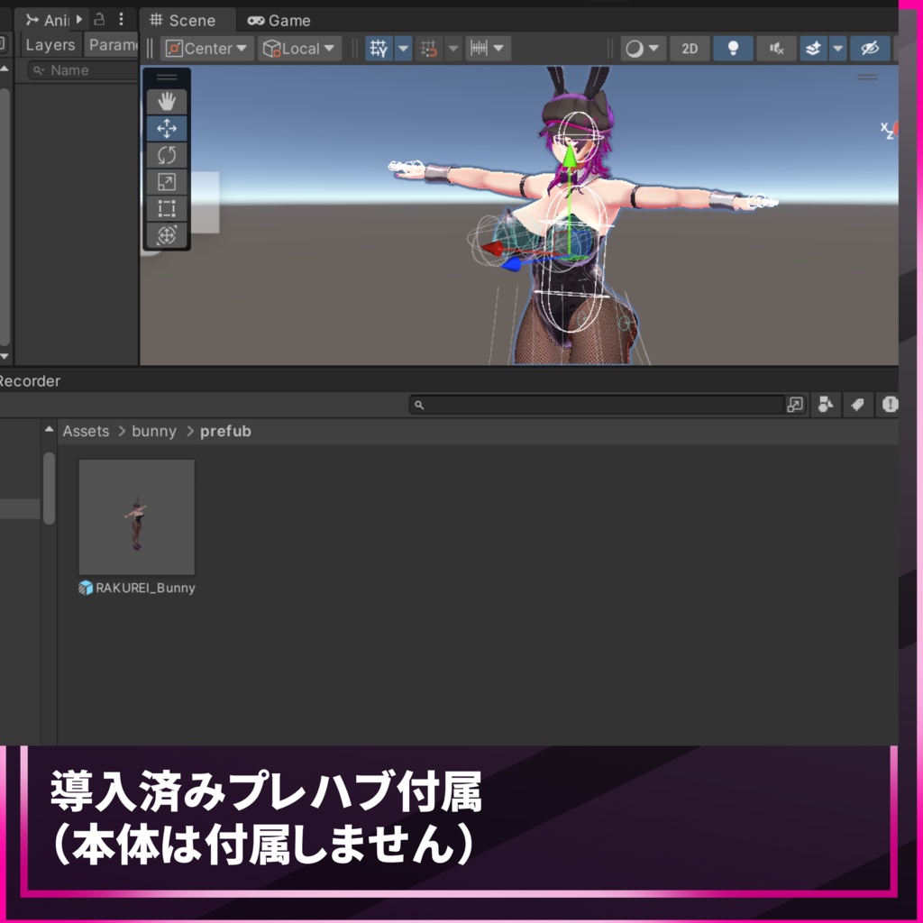The width and height of the screenshot is (923, 923).
Task: Open the snap settings dropdown
Action: 500,48
